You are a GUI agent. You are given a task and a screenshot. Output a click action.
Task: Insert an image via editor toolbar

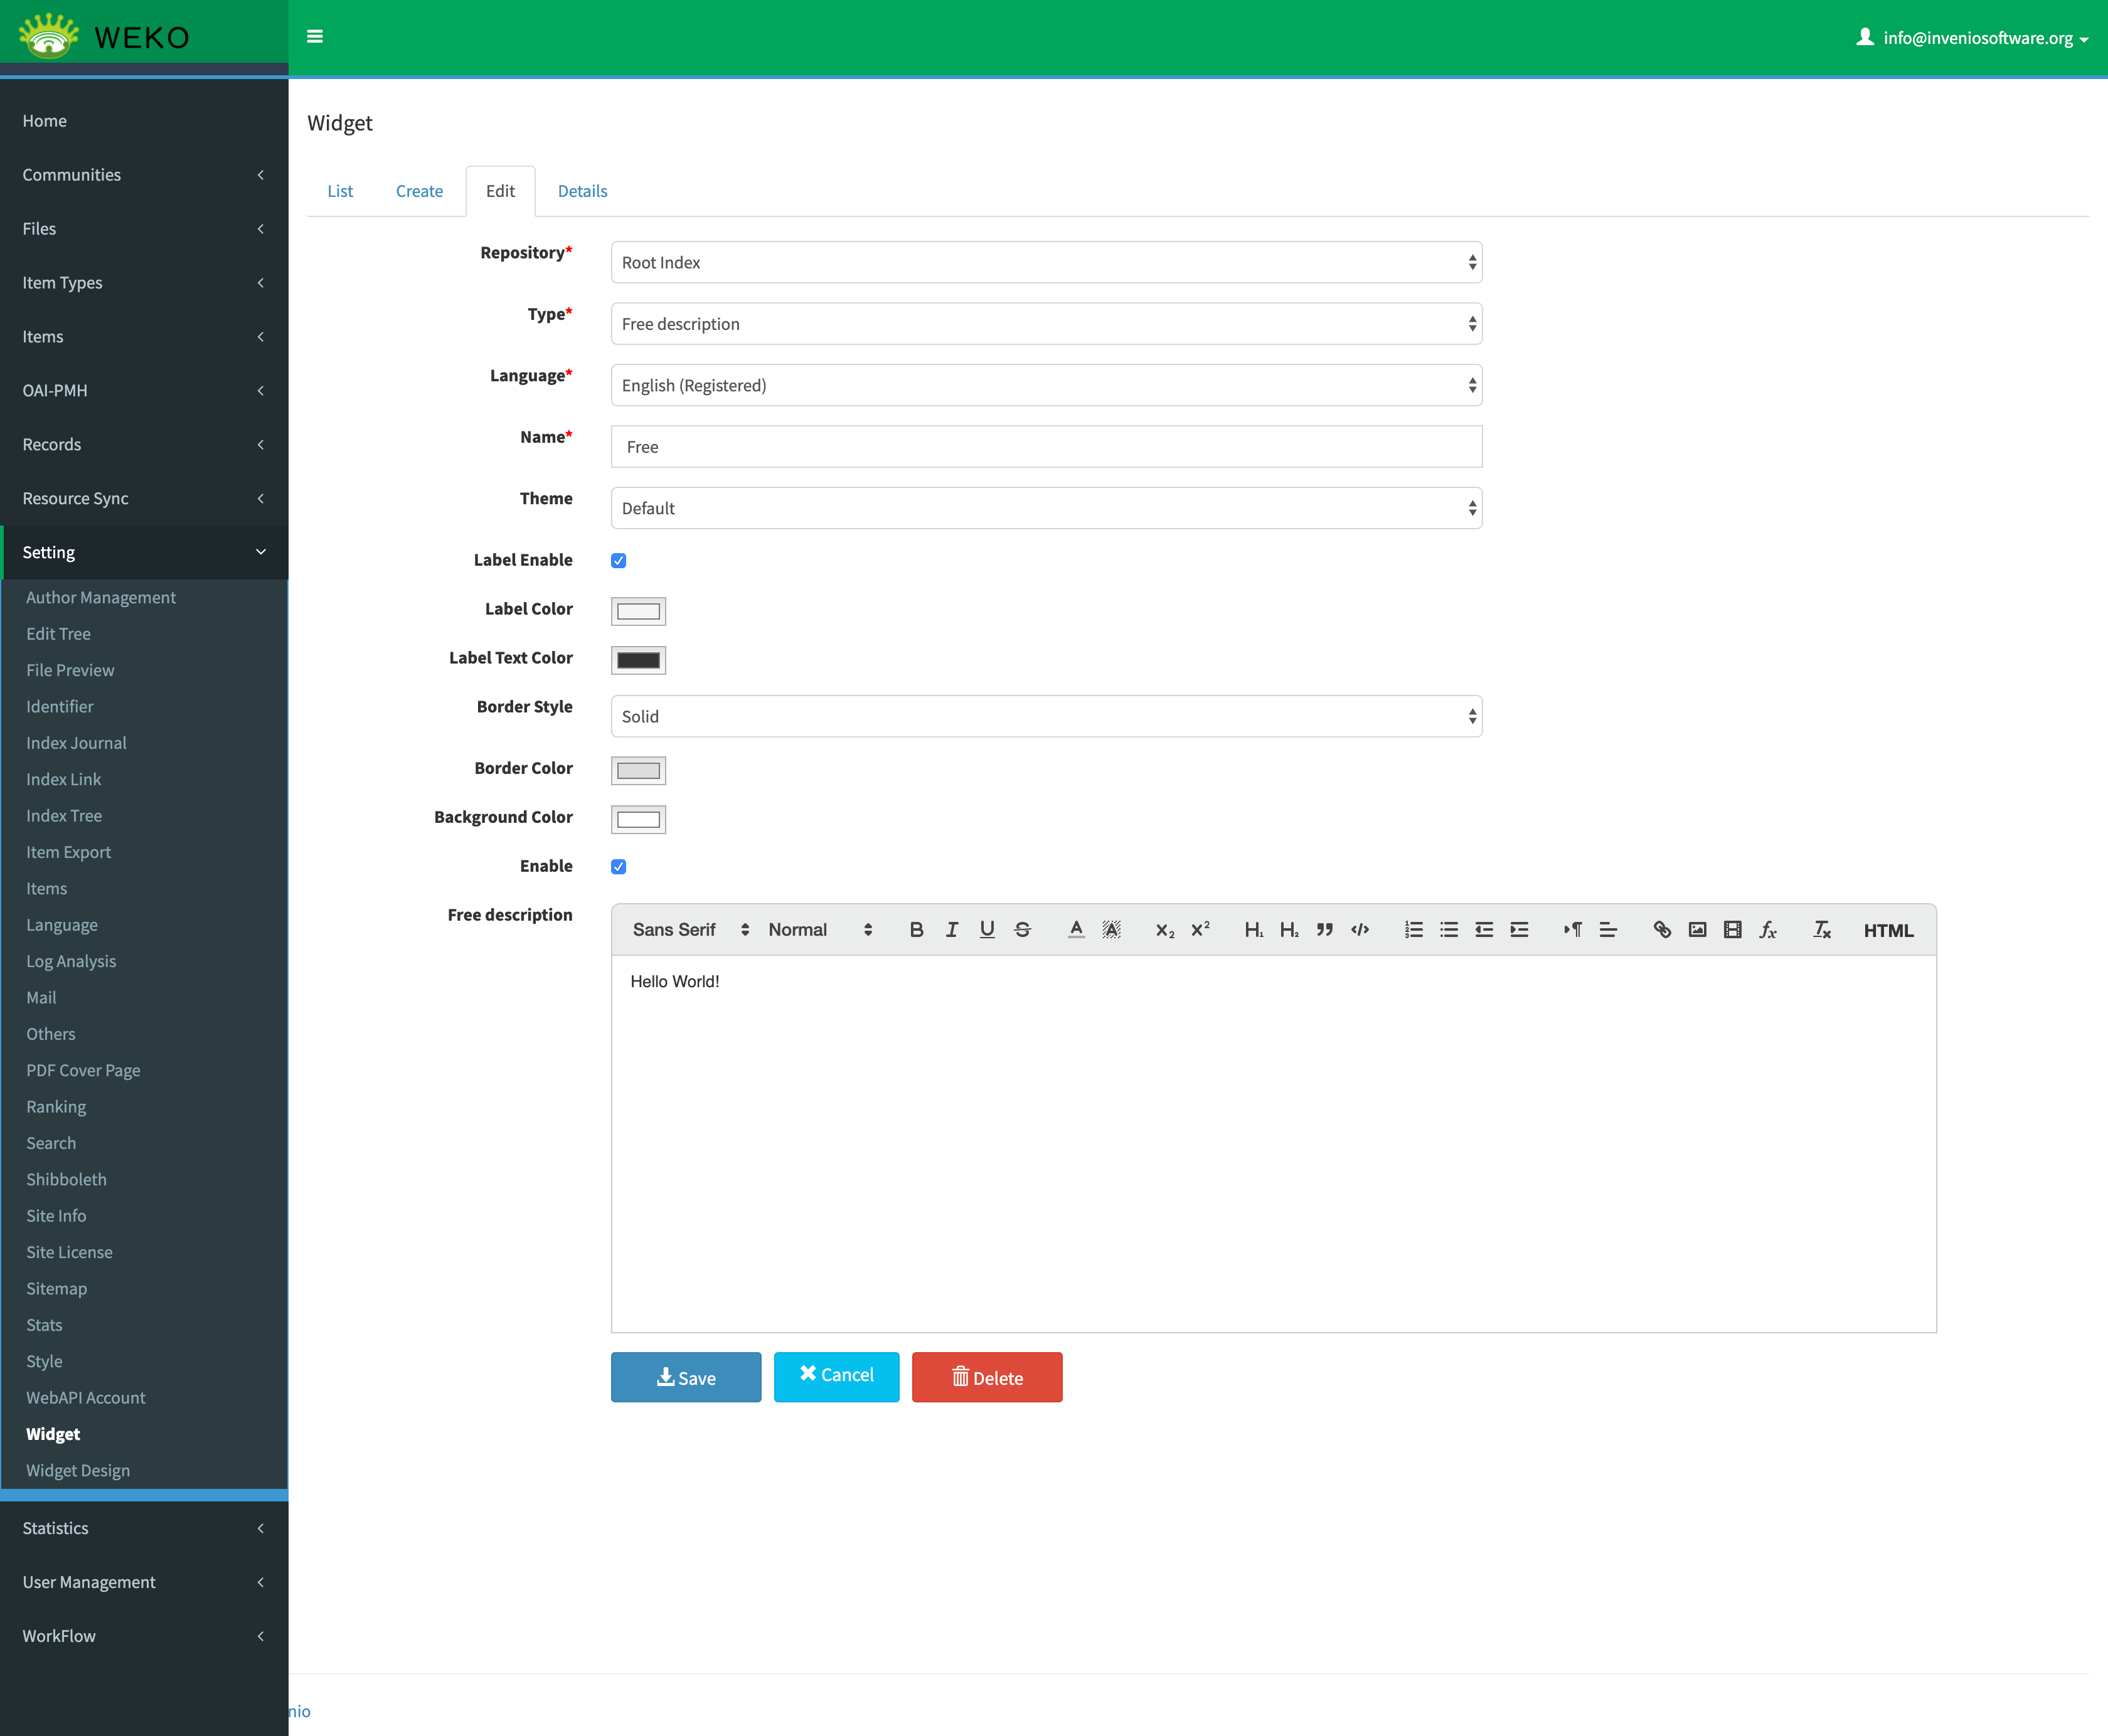(1697, 930)
